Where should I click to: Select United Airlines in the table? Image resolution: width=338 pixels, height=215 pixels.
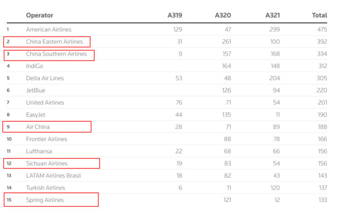(x=45, y=103)
